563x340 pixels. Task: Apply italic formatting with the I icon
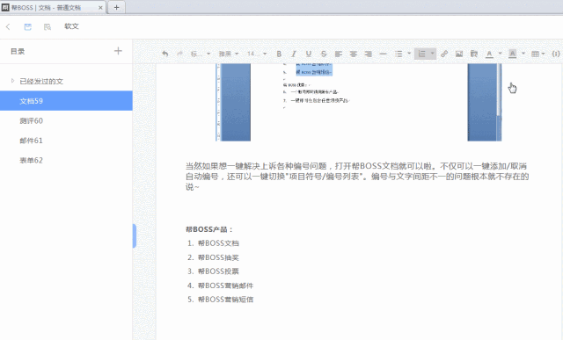click(x=294, y=54)
